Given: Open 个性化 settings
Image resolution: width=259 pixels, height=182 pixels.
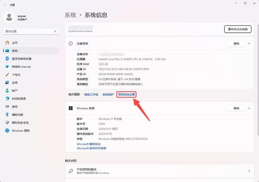Looking at the screenshot, I should tap(31, 75).
